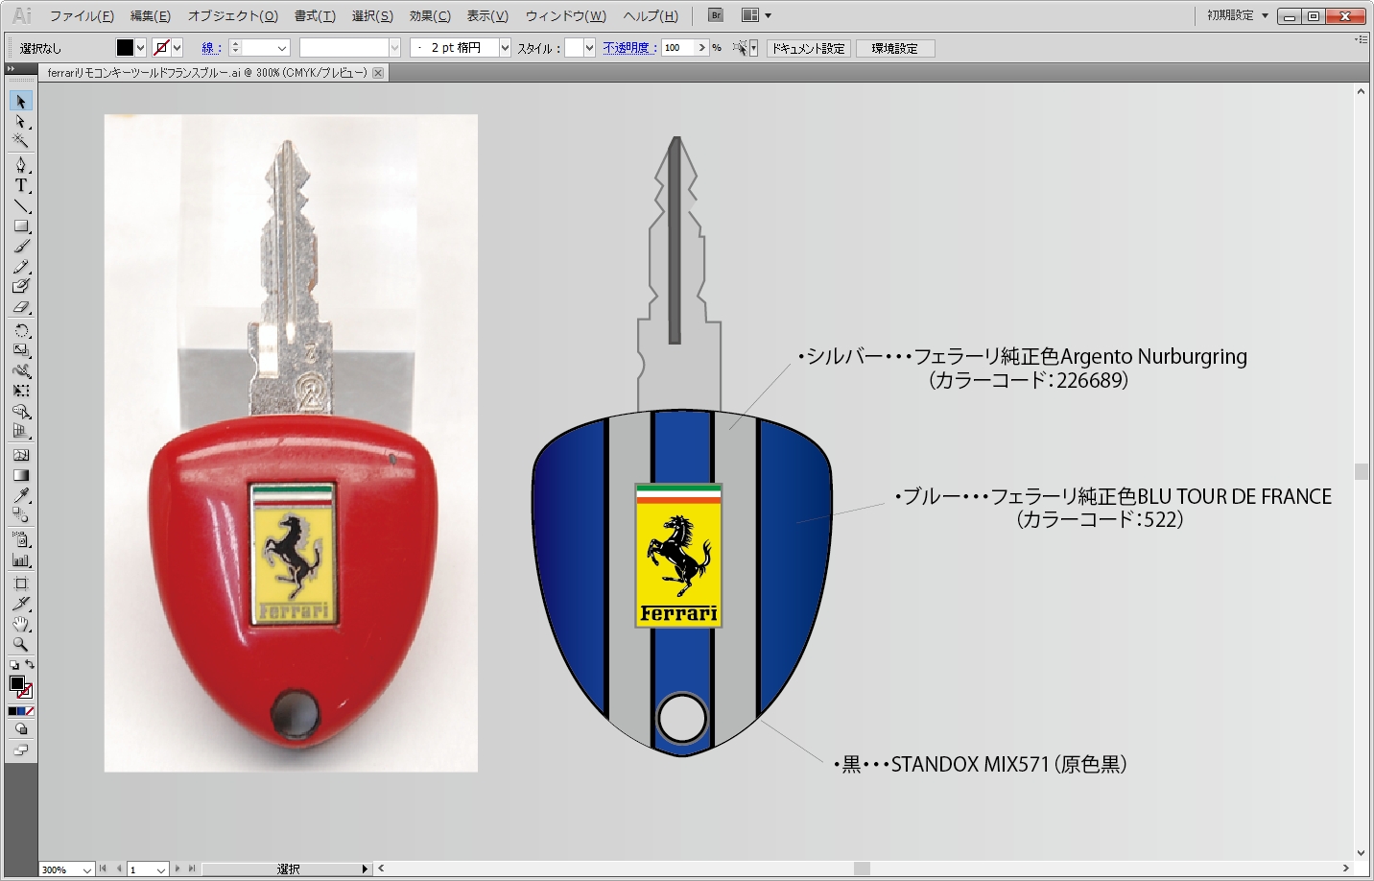
Task: Toggle the drawing mode button
Action: [20, 729]
